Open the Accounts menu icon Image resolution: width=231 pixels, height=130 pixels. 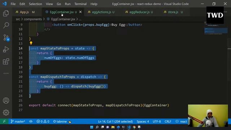pos(6,100)
